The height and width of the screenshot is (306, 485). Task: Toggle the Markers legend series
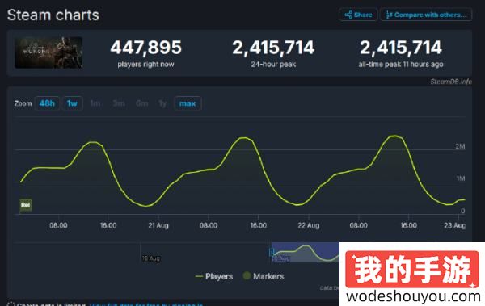coord(264,276)
